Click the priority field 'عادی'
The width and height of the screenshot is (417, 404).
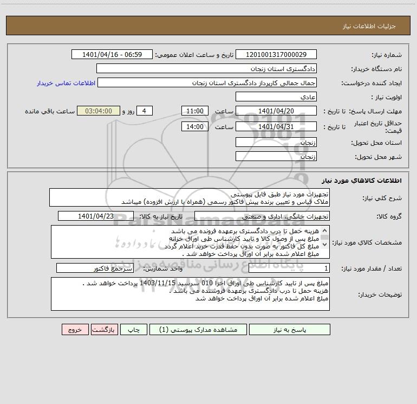pyautogui.click(x=276, y=97)
